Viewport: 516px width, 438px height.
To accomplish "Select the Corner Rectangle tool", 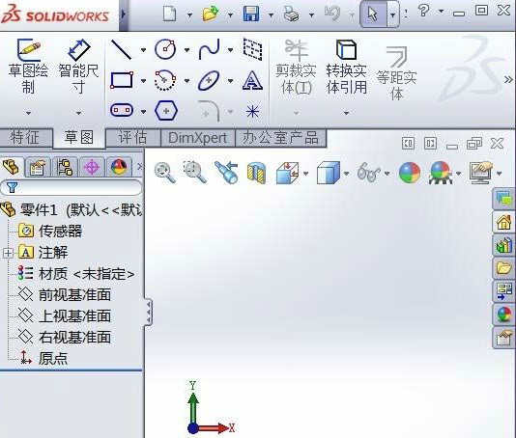I will coord(122,80).
